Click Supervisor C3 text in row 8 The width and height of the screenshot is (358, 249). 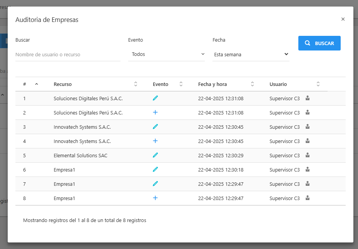[284, 199]
